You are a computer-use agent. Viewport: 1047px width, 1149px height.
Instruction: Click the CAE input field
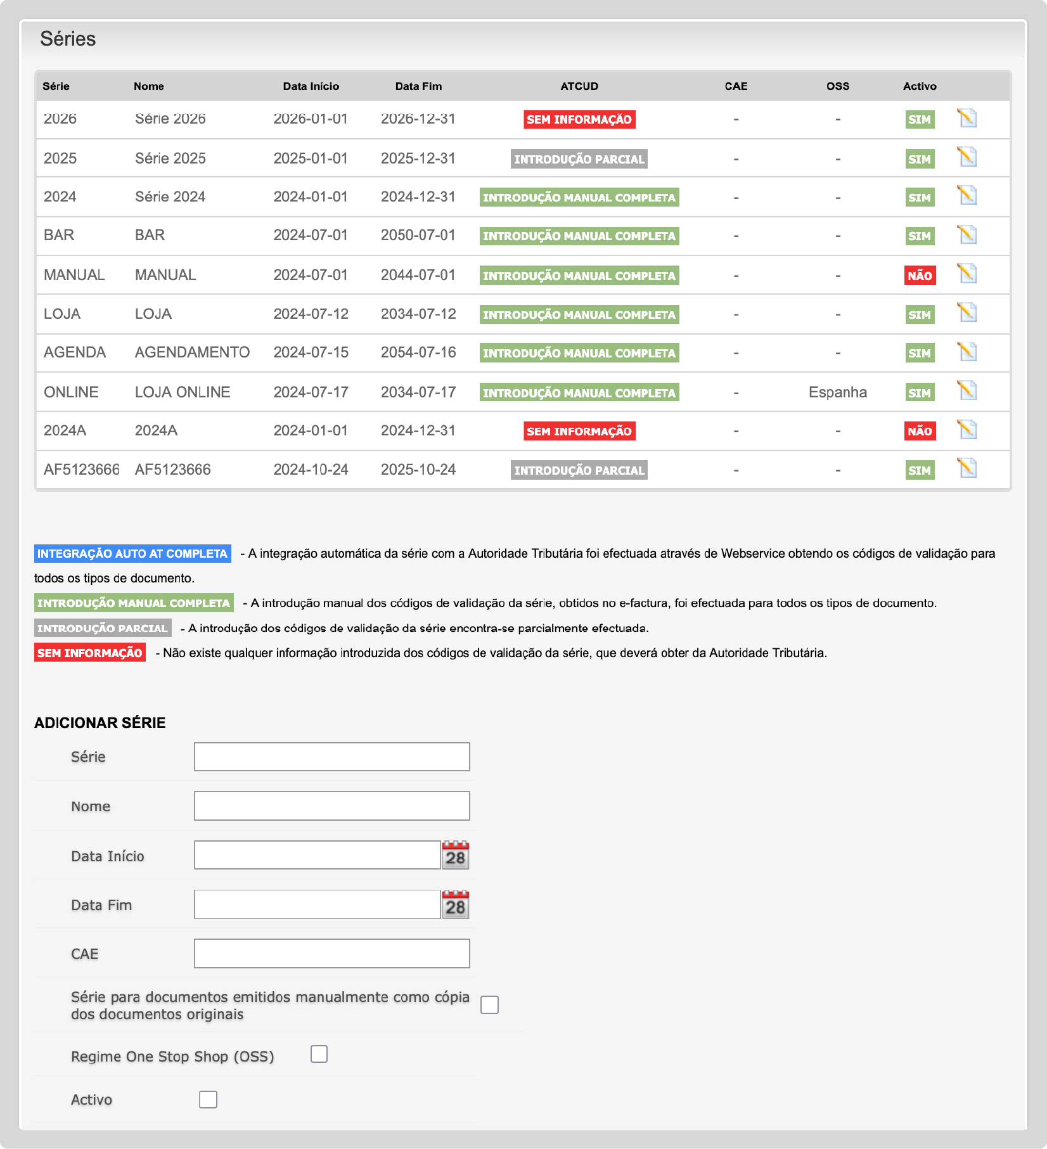331,954
